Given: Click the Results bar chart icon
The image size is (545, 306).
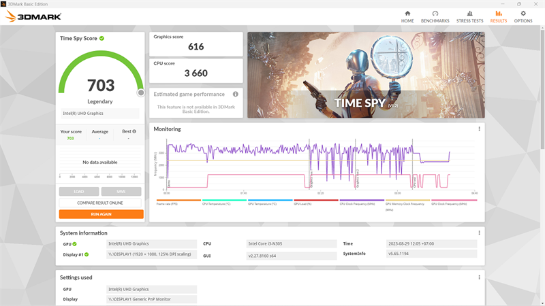Looking at the screenshot, I should pyautogui.click(x=499, y=13).
